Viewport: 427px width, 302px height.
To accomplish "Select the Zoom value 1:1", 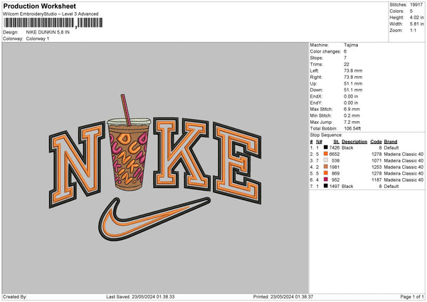I will pos(413,30).
